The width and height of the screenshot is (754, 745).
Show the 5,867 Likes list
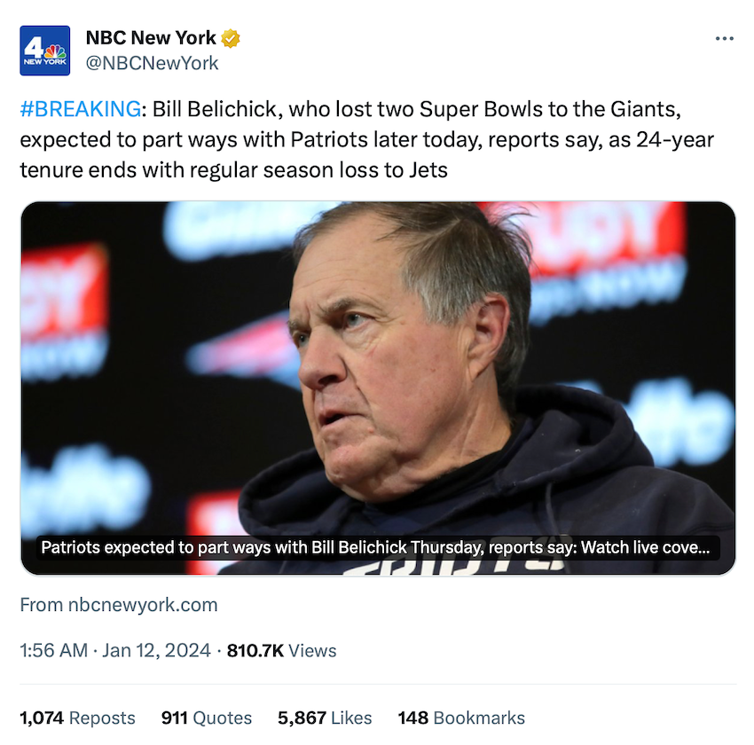[x=325, y=718]
